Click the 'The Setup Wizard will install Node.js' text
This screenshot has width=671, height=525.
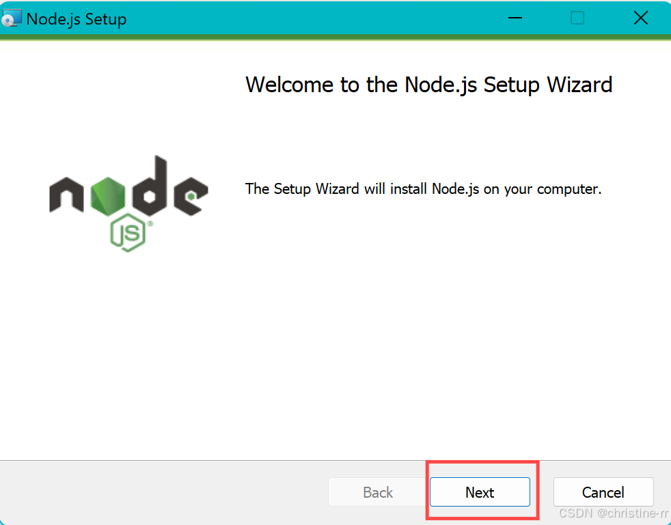click(x=423, y=189)
